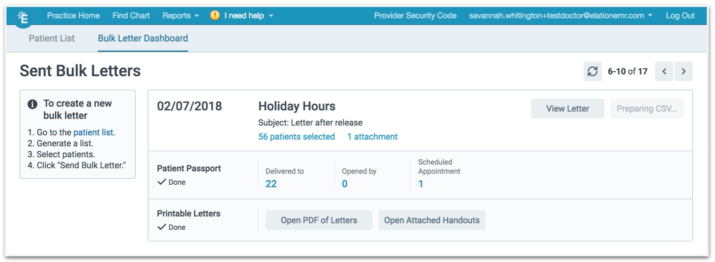Switch to the Patient List tab

(52, 39)
